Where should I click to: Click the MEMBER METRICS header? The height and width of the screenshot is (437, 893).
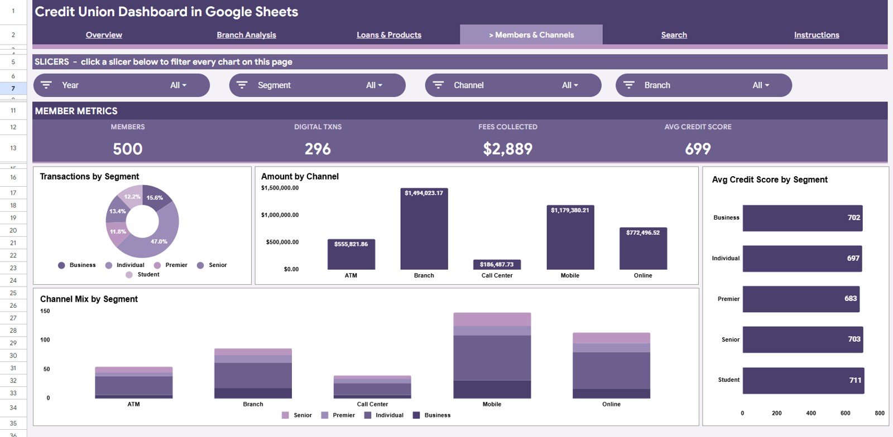[x=76, y=111]
